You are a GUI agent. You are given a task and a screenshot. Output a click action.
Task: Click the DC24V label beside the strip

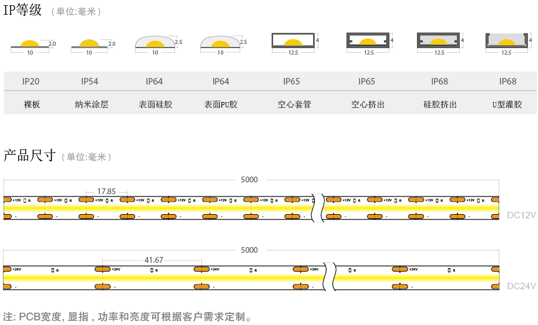point(521,286)
